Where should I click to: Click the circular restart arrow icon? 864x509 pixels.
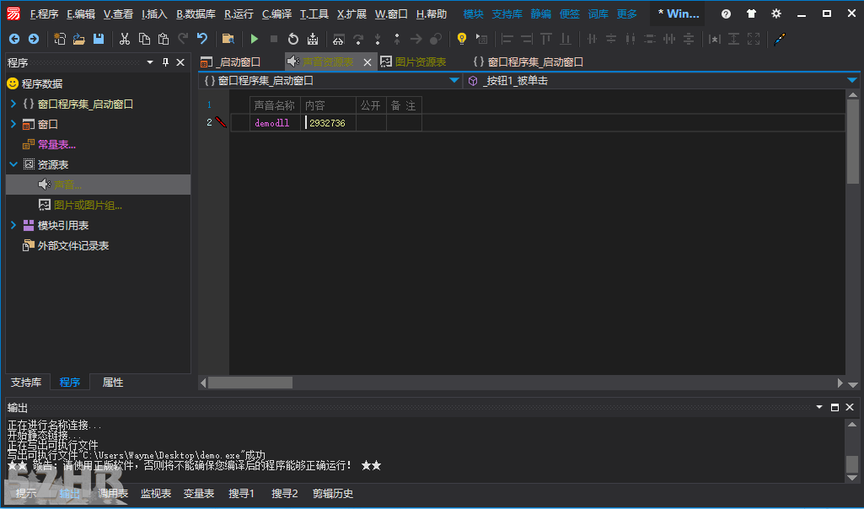pyautogui.click(x=293, y=39)
